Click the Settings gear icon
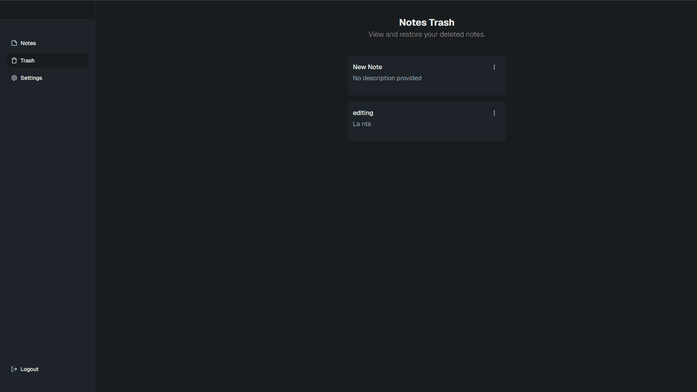697x392 pixels. [14, 78]
